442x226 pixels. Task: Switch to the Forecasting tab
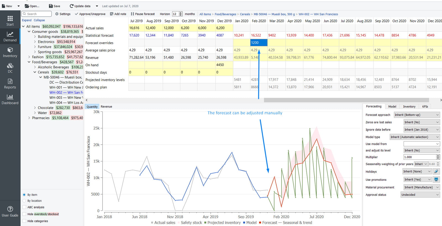[373, 106]
